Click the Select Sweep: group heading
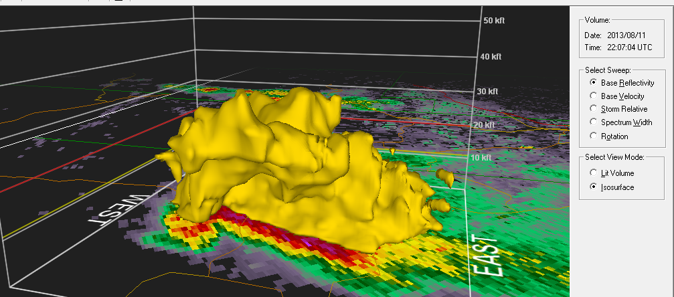Screen dimensions: 674x297 click(608, 70)
